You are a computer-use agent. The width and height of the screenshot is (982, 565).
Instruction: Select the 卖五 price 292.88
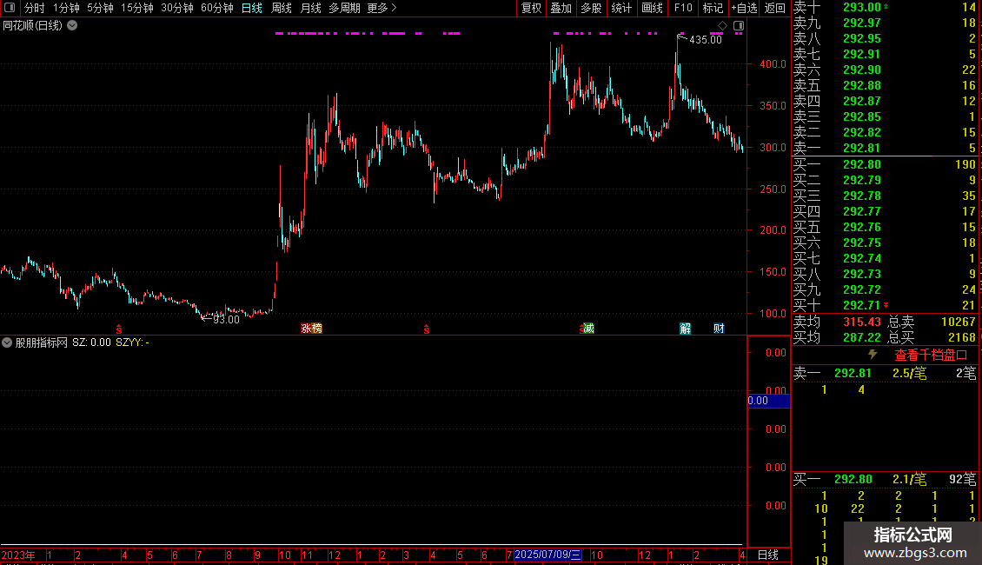tap(862, 85)
